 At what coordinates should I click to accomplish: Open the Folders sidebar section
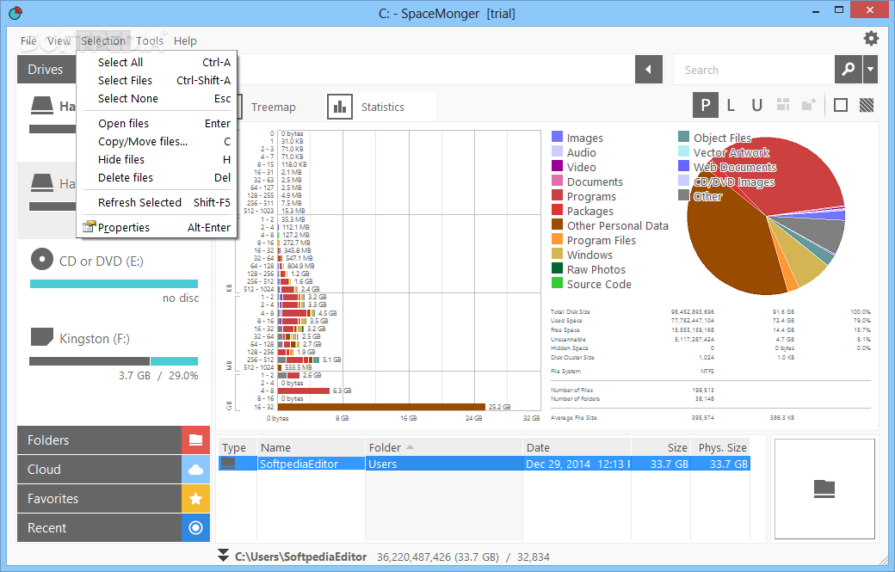[99, 440]
